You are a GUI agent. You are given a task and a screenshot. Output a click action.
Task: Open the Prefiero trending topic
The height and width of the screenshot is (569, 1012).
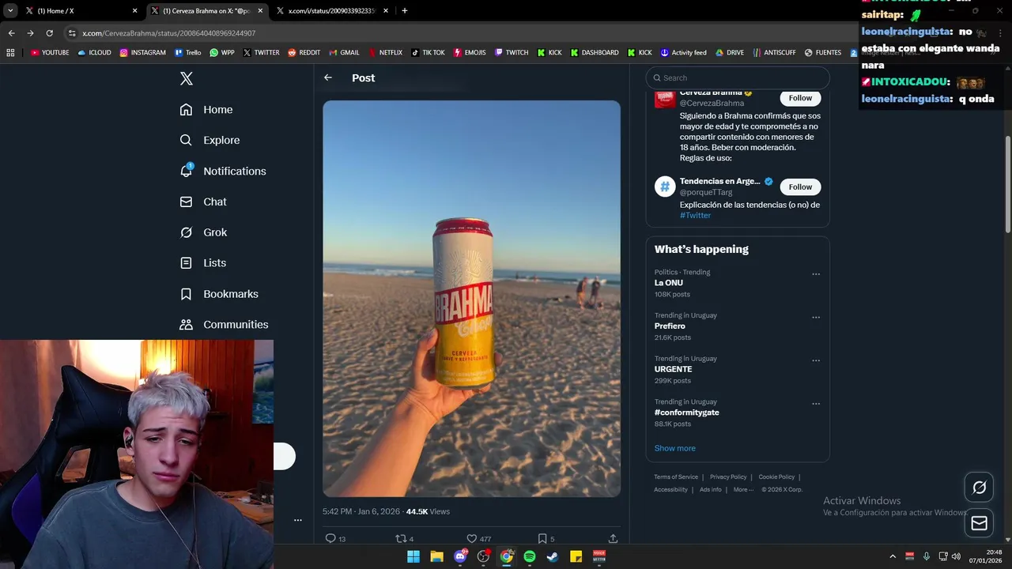point(670,326)
